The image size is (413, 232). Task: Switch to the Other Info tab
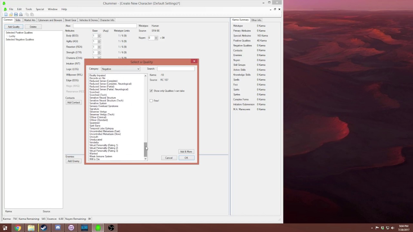tap(256, 20)
